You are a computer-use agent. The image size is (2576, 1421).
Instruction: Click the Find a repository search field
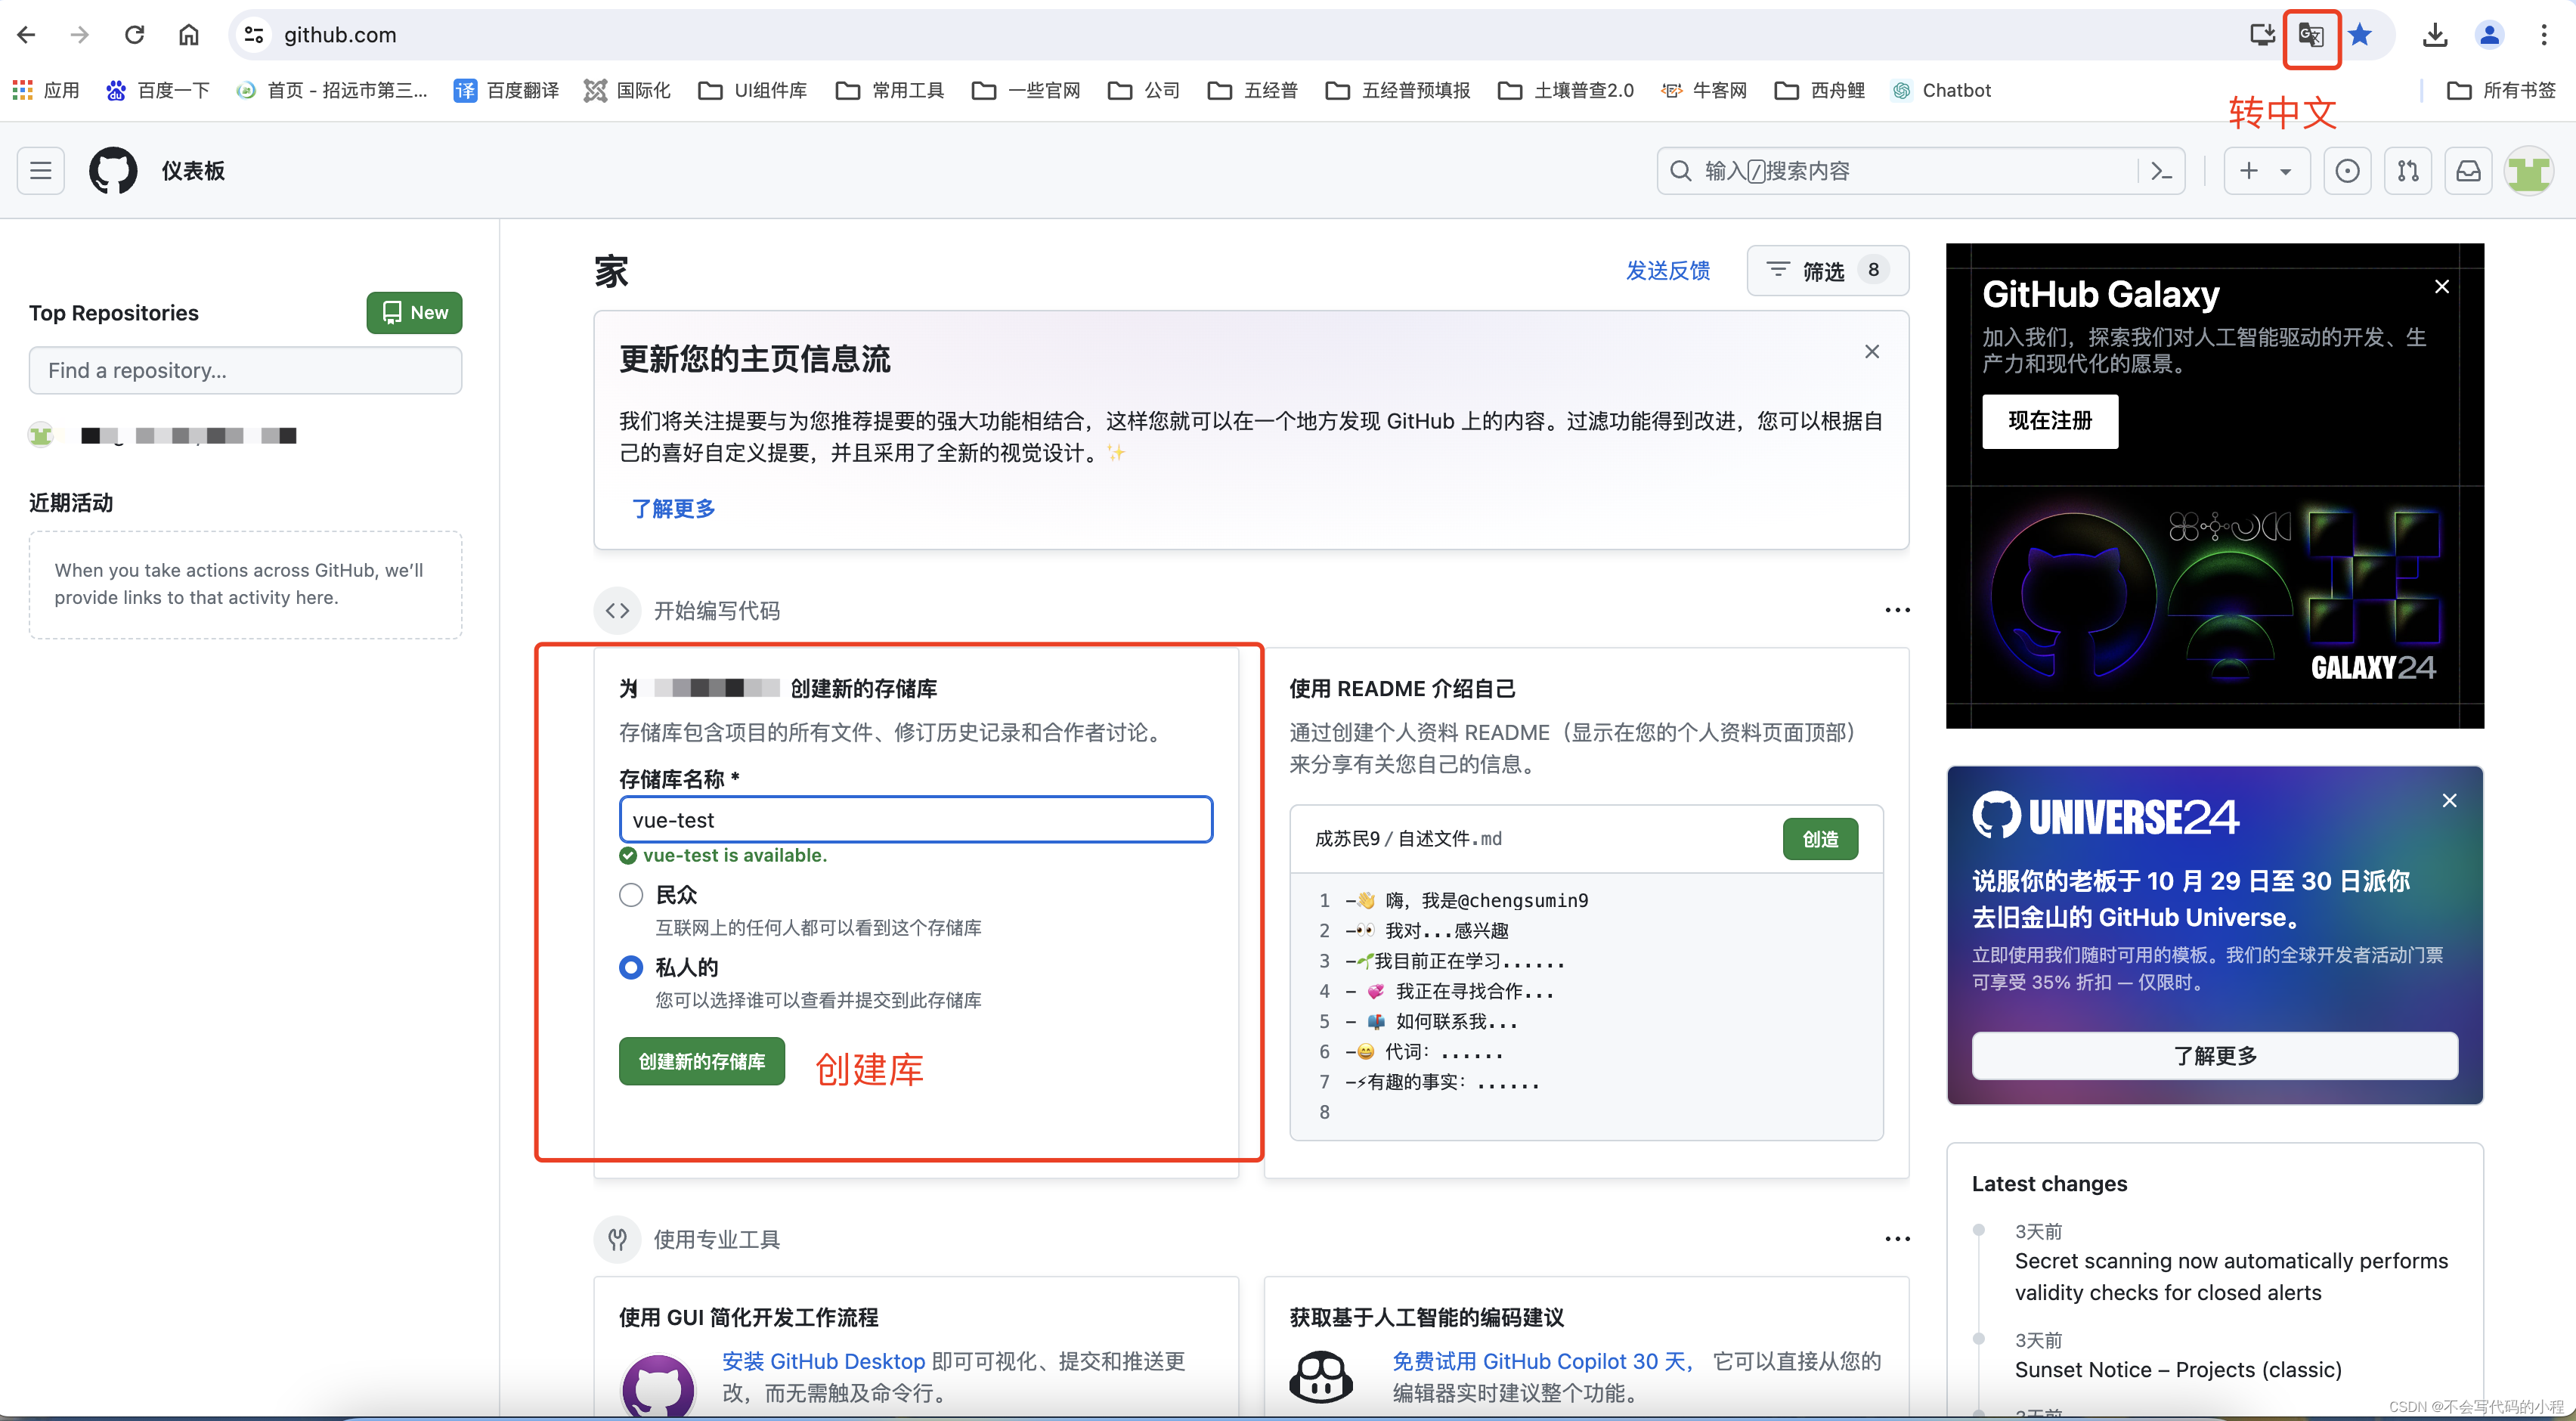pos(245,370)
